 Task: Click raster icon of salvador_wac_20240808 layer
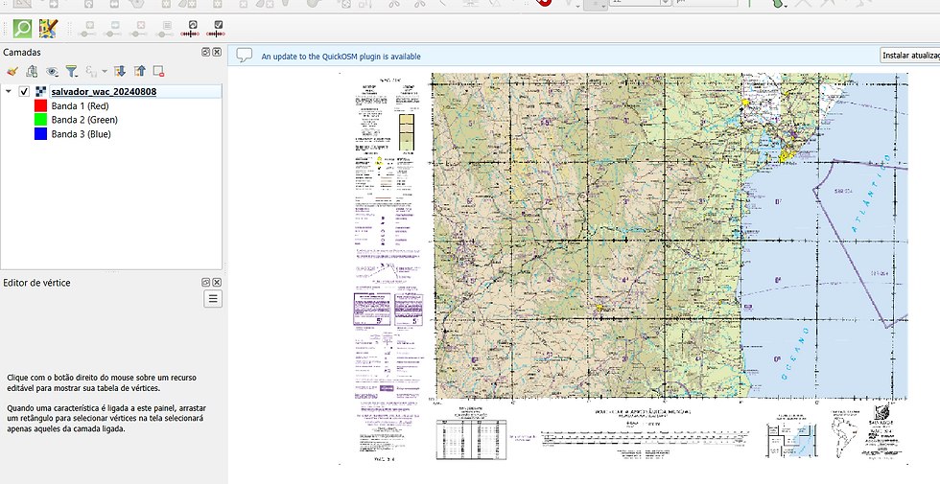(40, 92)
